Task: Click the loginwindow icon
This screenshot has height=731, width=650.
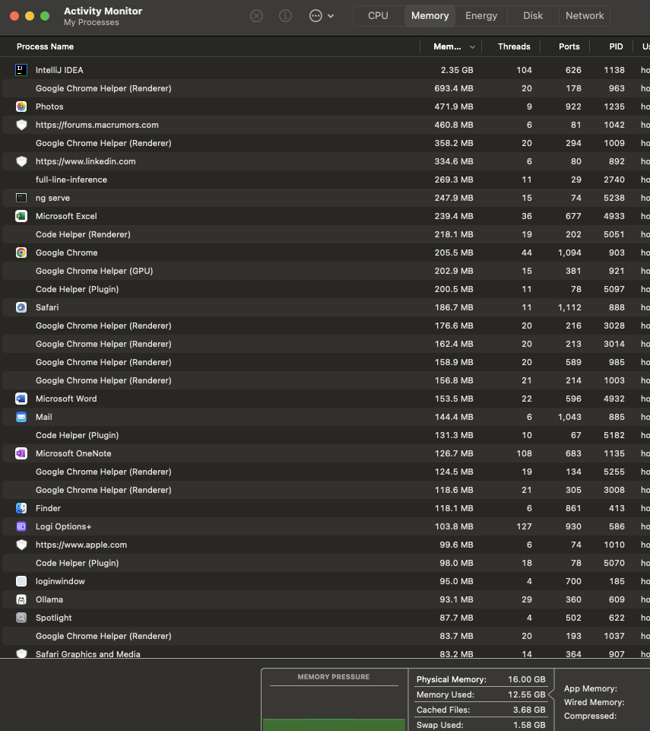Action: click(x=21, y=581)
